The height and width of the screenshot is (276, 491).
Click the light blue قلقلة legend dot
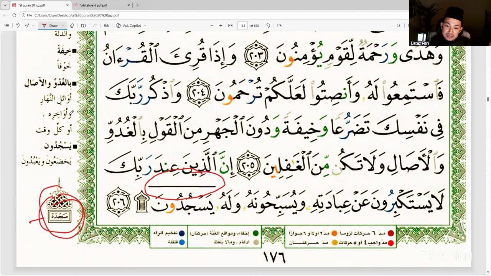click(x=181, y=242)
